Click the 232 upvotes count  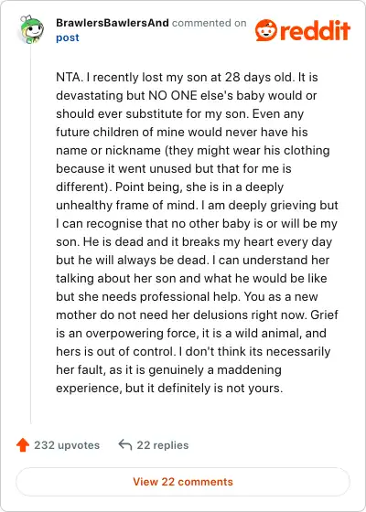[67, 445]
